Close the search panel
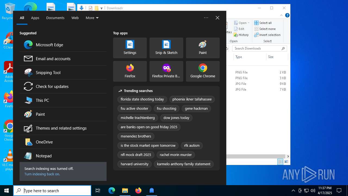Screen dimensions: 348x196 click(x=217, y=18)
